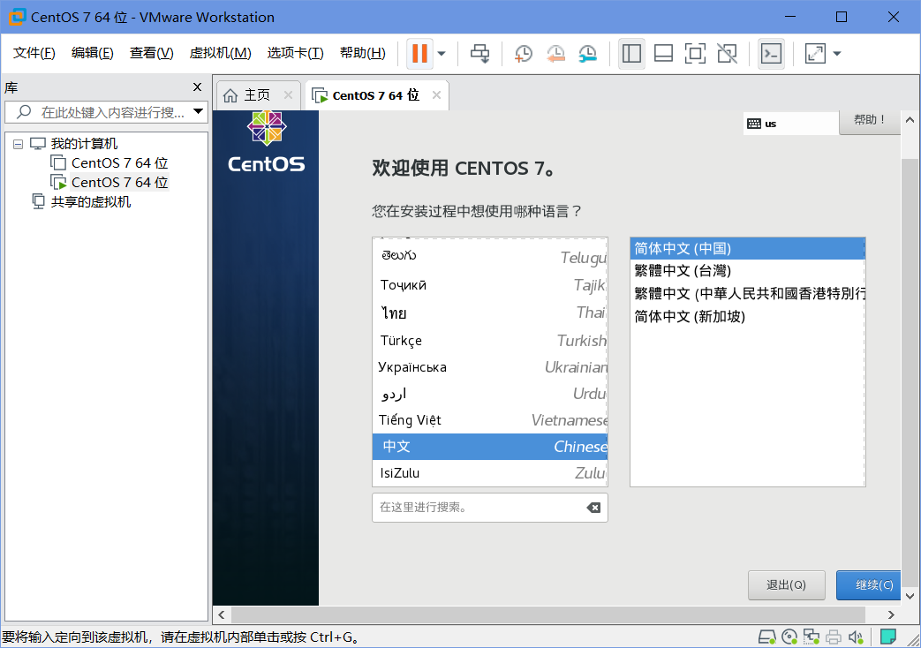921x648 pixels.
Task: Open the 查看(V) menu
Action: tap(152, 53)
